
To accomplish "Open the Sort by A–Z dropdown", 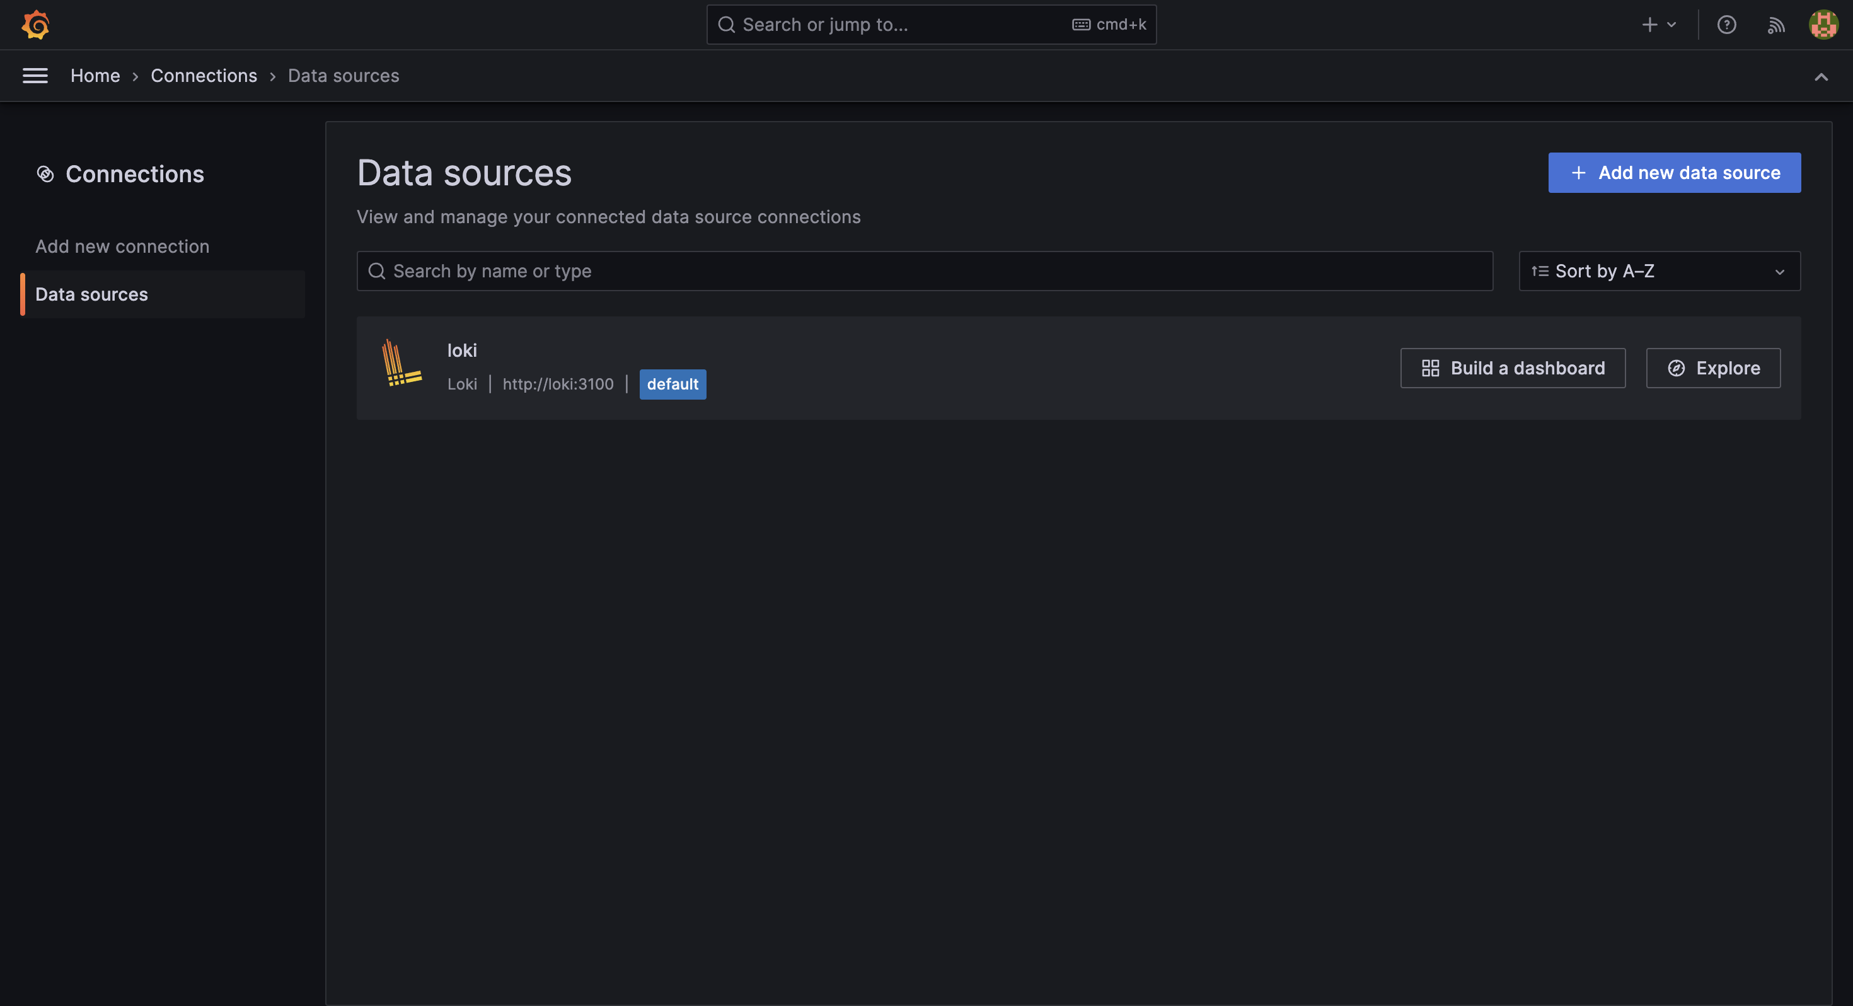I will (1659, 270).
